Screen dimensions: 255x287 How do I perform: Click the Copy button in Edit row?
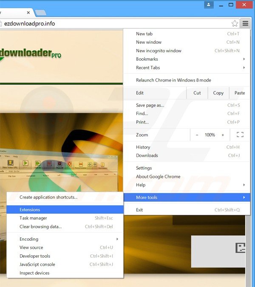coord(218,93)
